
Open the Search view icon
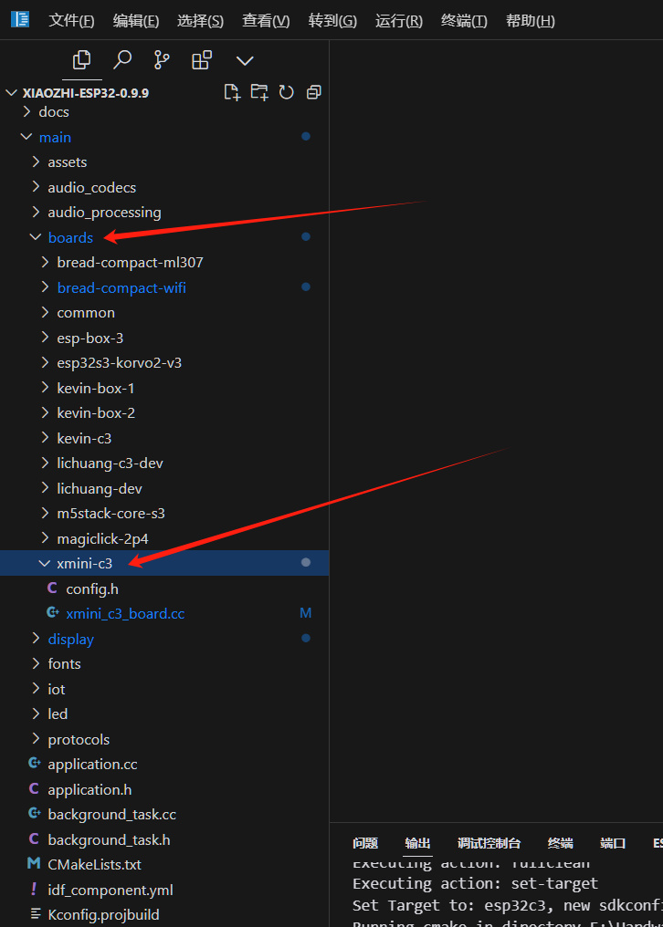pyautogui.click(x=121, y=60)
